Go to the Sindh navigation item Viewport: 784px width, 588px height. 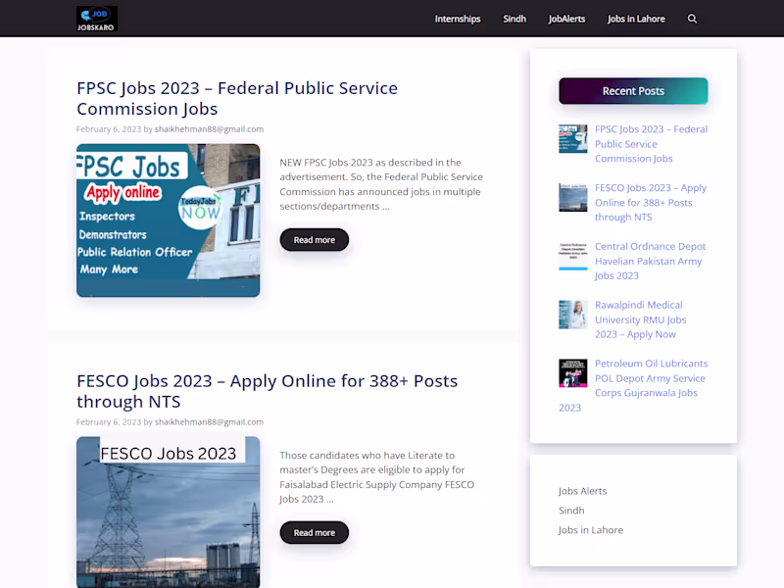[x=514, y=19]
